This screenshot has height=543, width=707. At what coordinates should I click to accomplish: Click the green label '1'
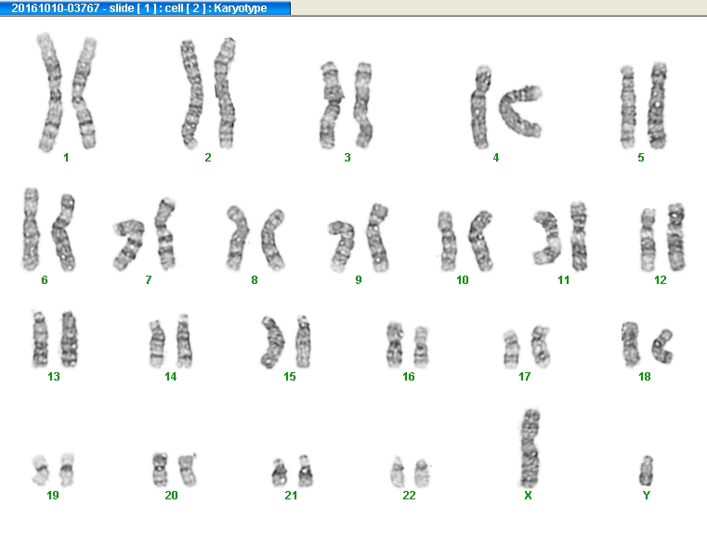click(66, 158)
